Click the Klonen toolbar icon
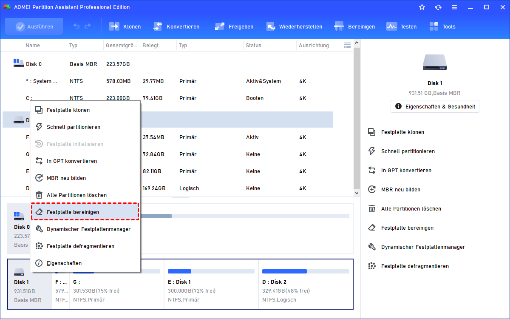The image size is (510, 319). [115, 26]
